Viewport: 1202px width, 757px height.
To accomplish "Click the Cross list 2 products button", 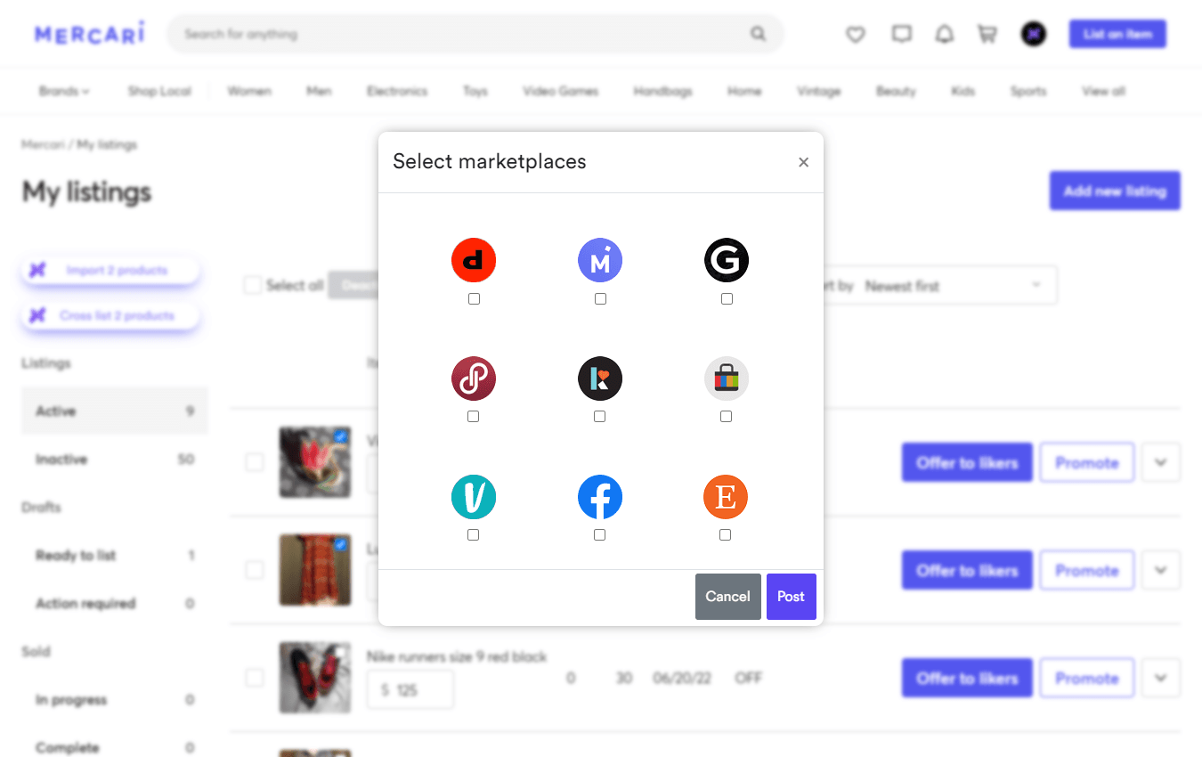I will click(x=110, y=315).
